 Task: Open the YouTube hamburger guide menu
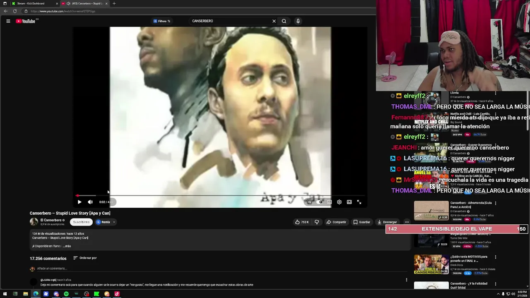(8, 21)
